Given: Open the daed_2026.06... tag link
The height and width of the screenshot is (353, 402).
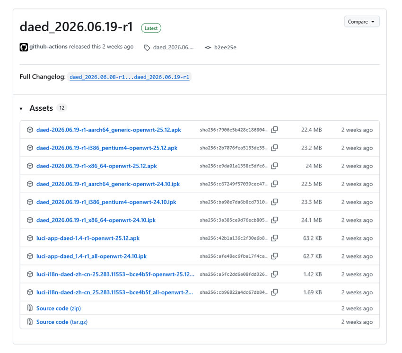Looking at the screenshot, I should 173,47.
